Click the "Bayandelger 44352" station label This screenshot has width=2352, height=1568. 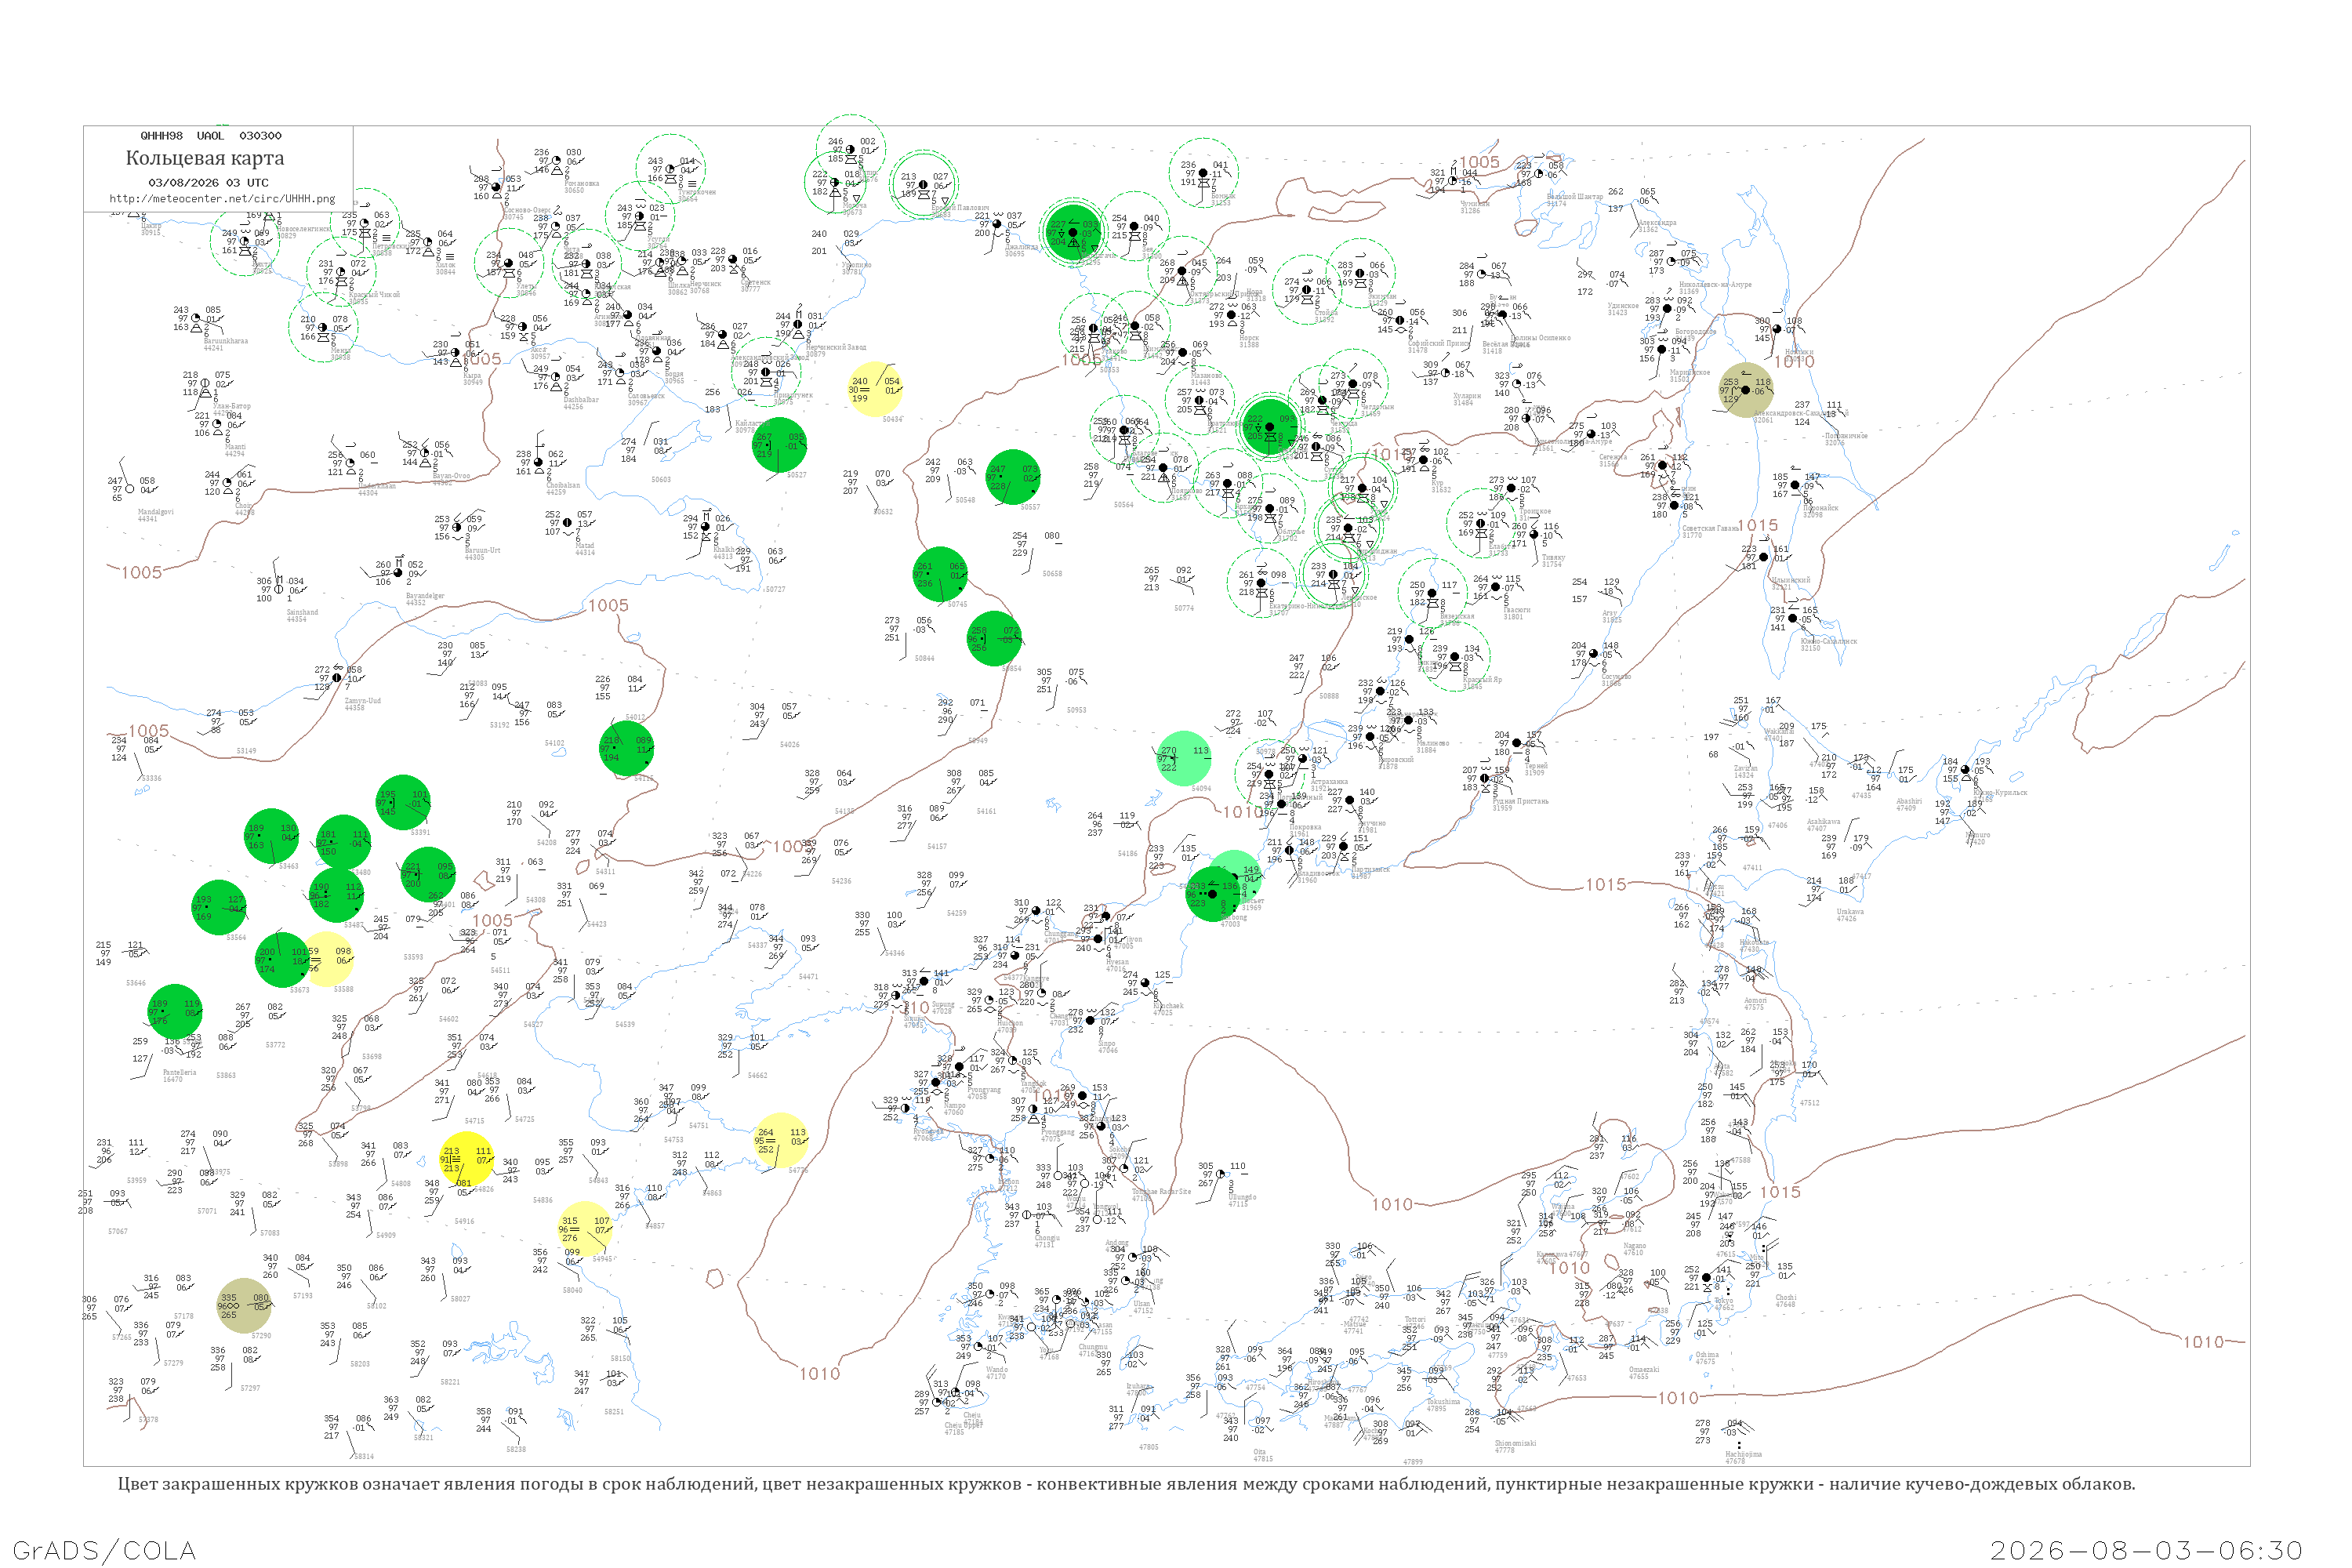(x=424, y=599)
